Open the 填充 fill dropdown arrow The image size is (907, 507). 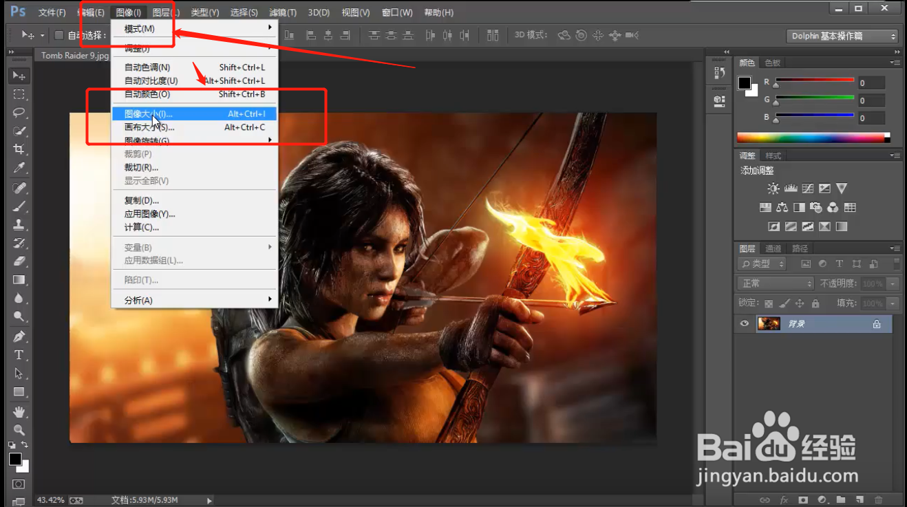[893, 303]
